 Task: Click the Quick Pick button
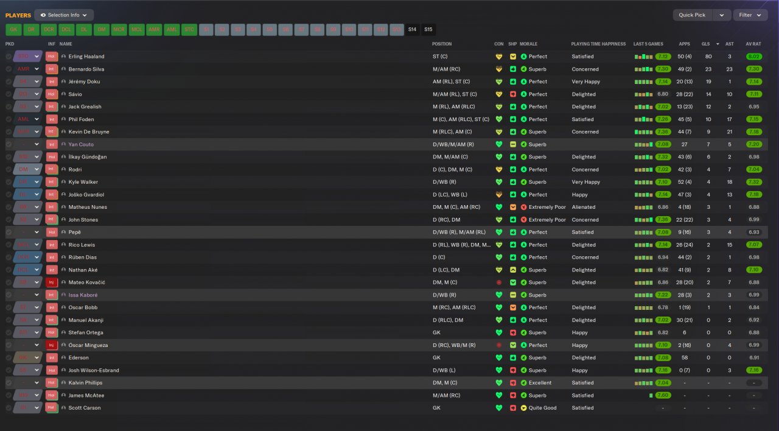tap(693, 15)
